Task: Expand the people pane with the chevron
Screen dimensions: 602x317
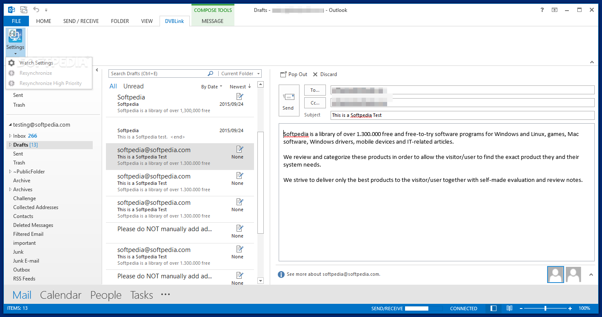Action: pos(591,275)
